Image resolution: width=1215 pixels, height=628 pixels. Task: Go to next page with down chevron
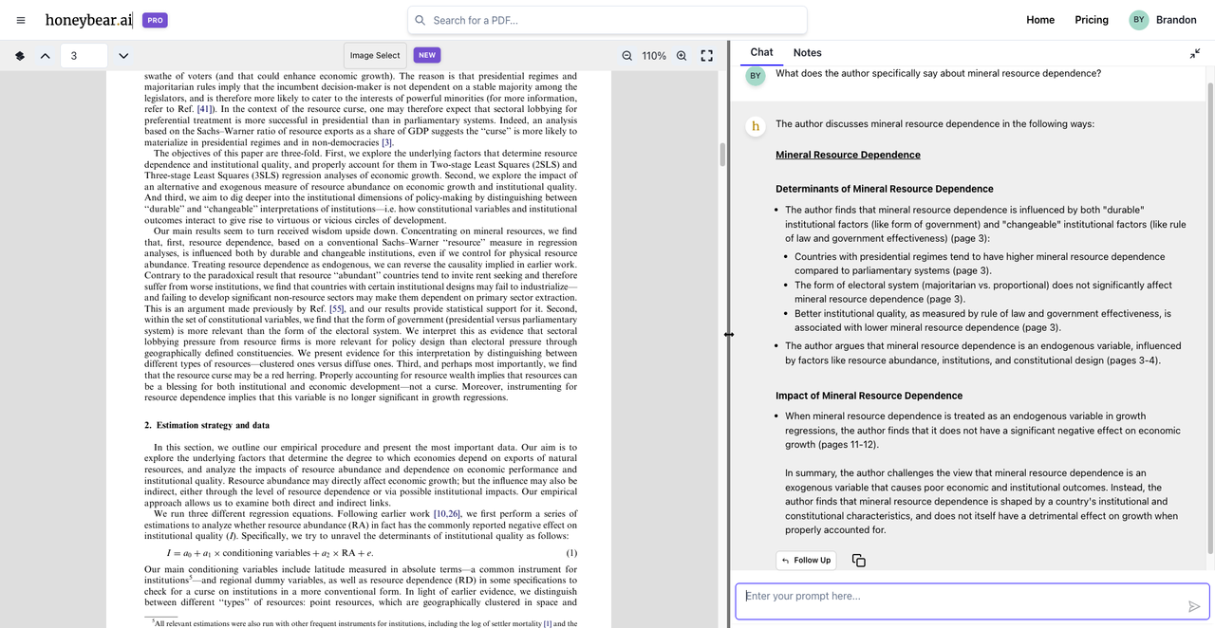pyautogui.click(x=123, y=56)
